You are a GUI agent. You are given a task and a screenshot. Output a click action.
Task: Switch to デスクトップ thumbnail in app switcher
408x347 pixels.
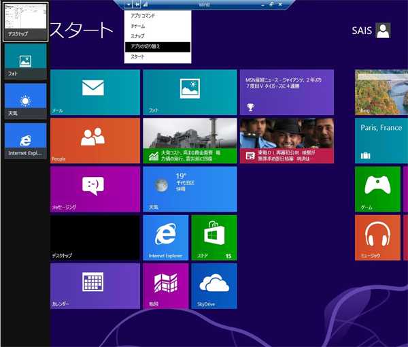[x=26, y=22]
